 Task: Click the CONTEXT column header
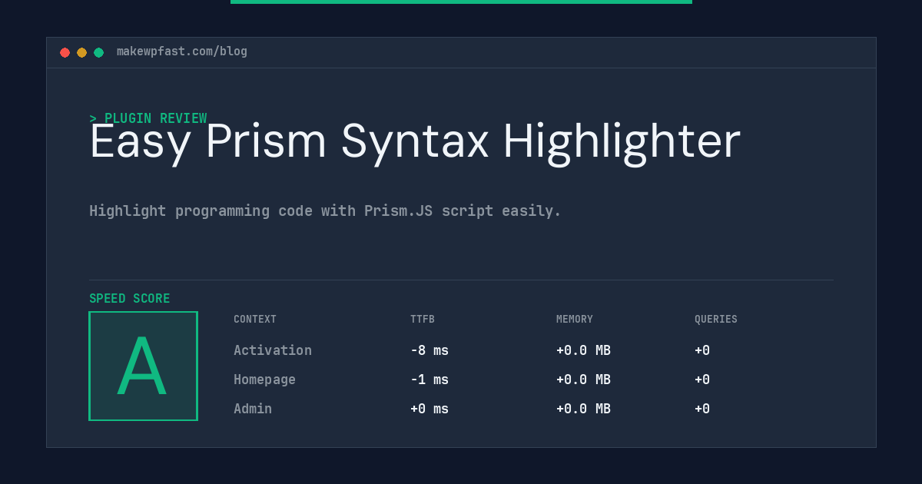[255, 320]
